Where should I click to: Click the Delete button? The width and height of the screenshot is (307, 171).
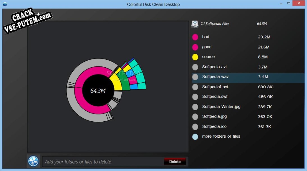coord(175,162)
